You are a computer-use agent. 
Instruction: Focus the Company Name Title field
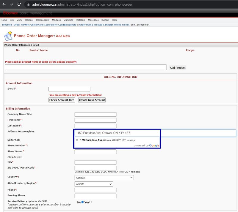click(x=95, y=114)
